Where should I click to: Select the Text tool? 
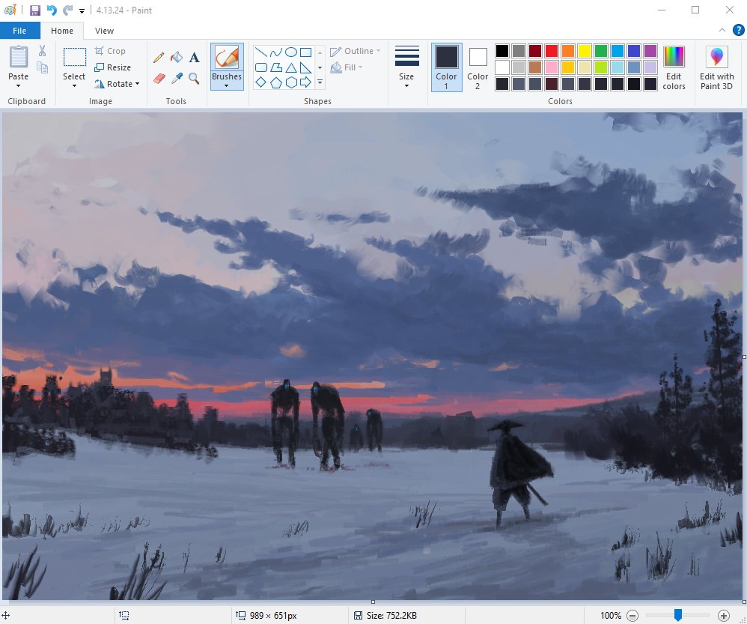[x=194, y=58]
